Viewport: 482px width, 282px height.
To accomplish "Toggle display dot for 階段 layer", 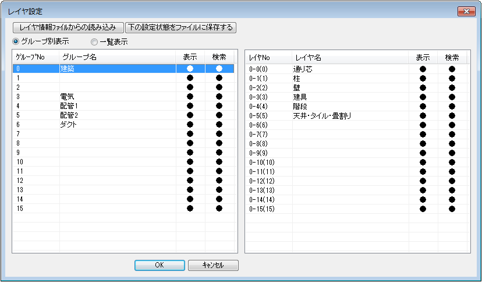I will (x=423, y=106).
